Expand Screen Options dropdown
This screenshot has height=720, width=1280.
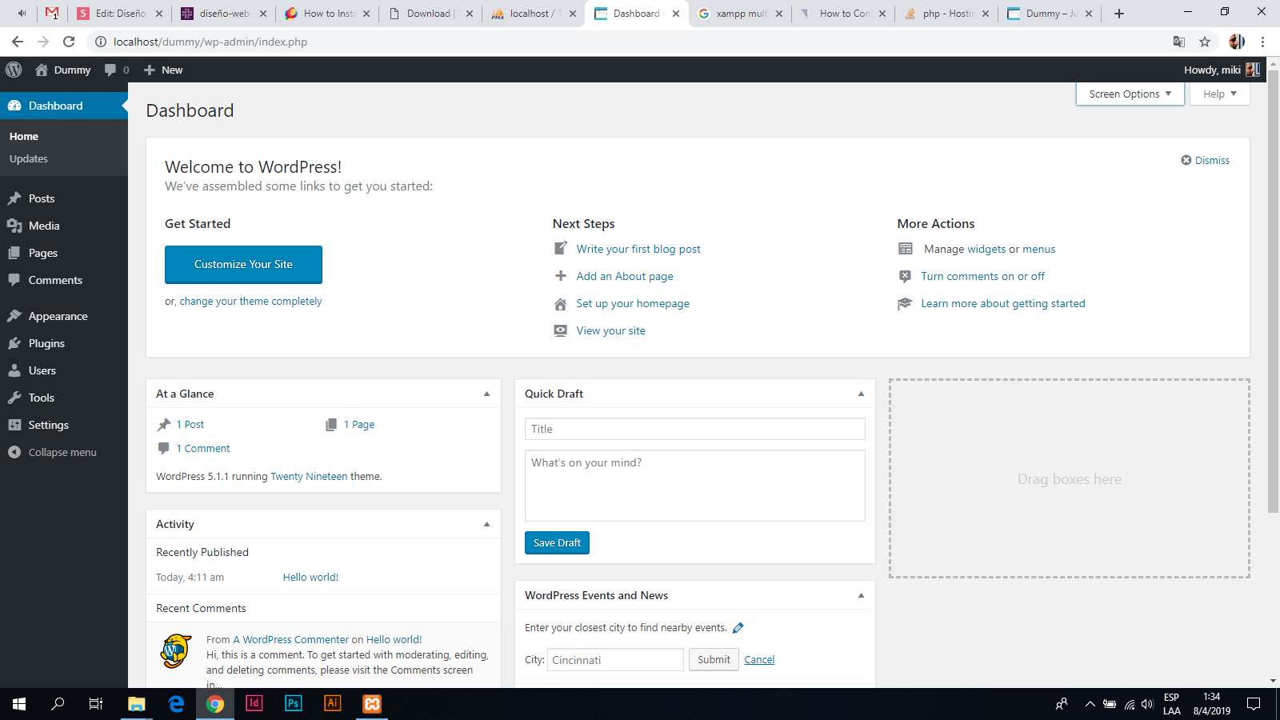pos(1130,94)
